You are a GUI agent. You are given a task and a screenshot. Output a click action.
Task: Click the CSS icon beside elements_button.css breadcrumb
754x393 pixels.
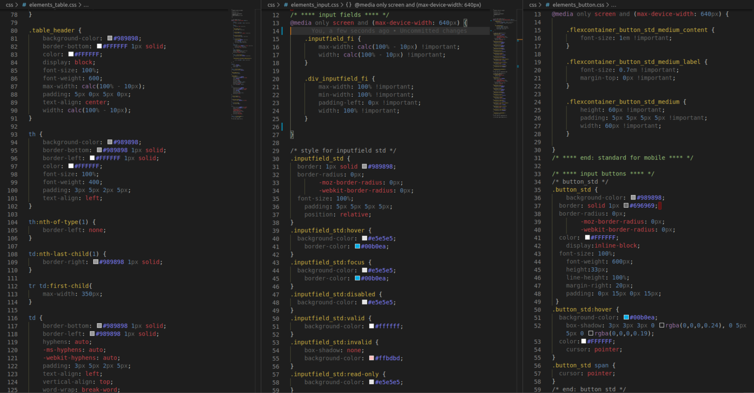[547, 4]
